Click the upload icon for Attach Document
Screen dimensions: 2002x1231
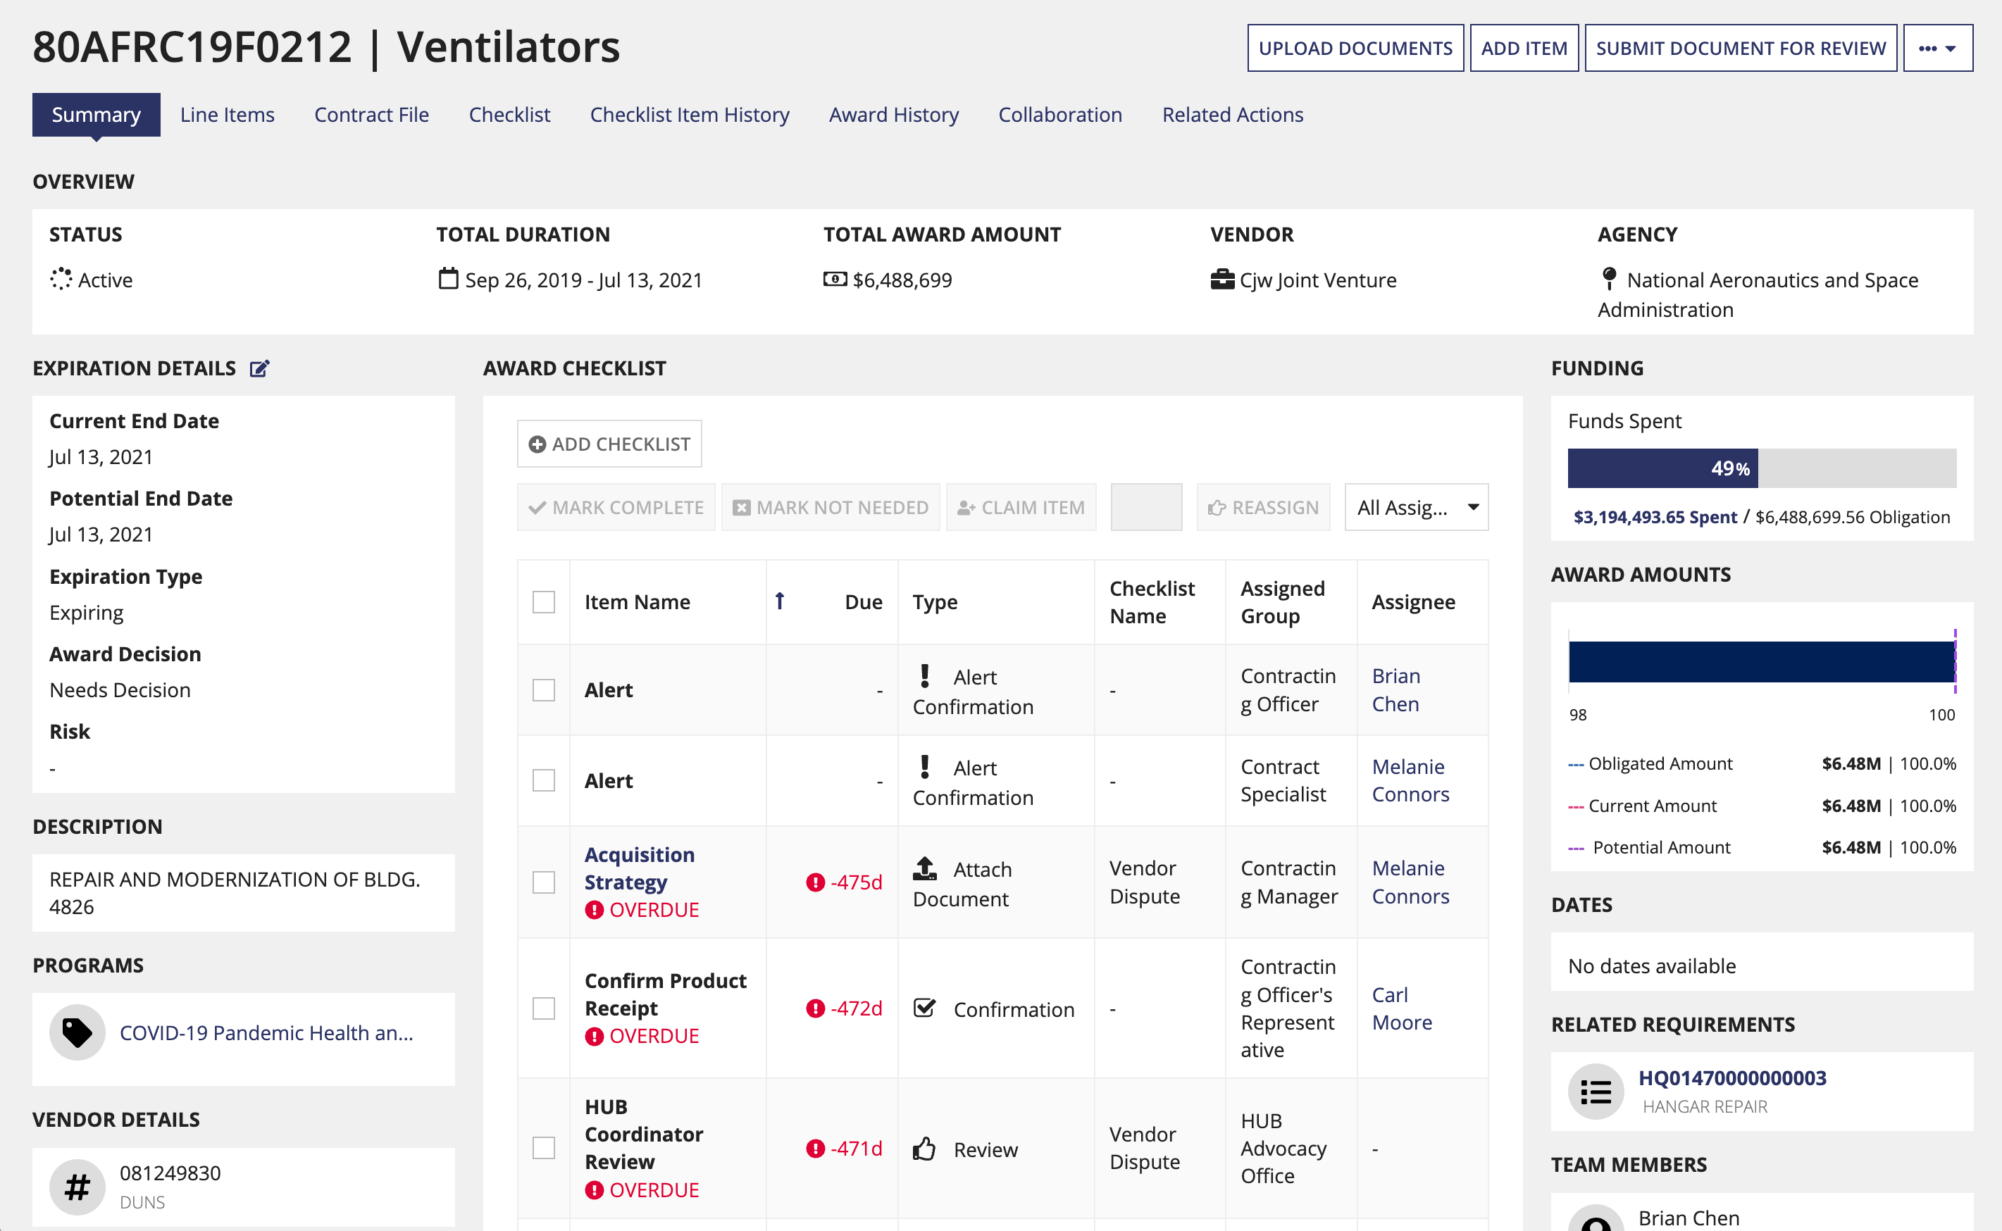coord(925,868)
